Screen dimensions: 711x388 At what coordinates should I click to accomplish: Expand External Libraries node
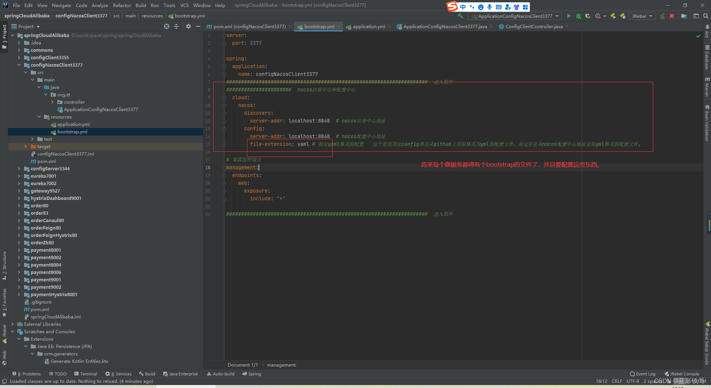click(12, 324)
